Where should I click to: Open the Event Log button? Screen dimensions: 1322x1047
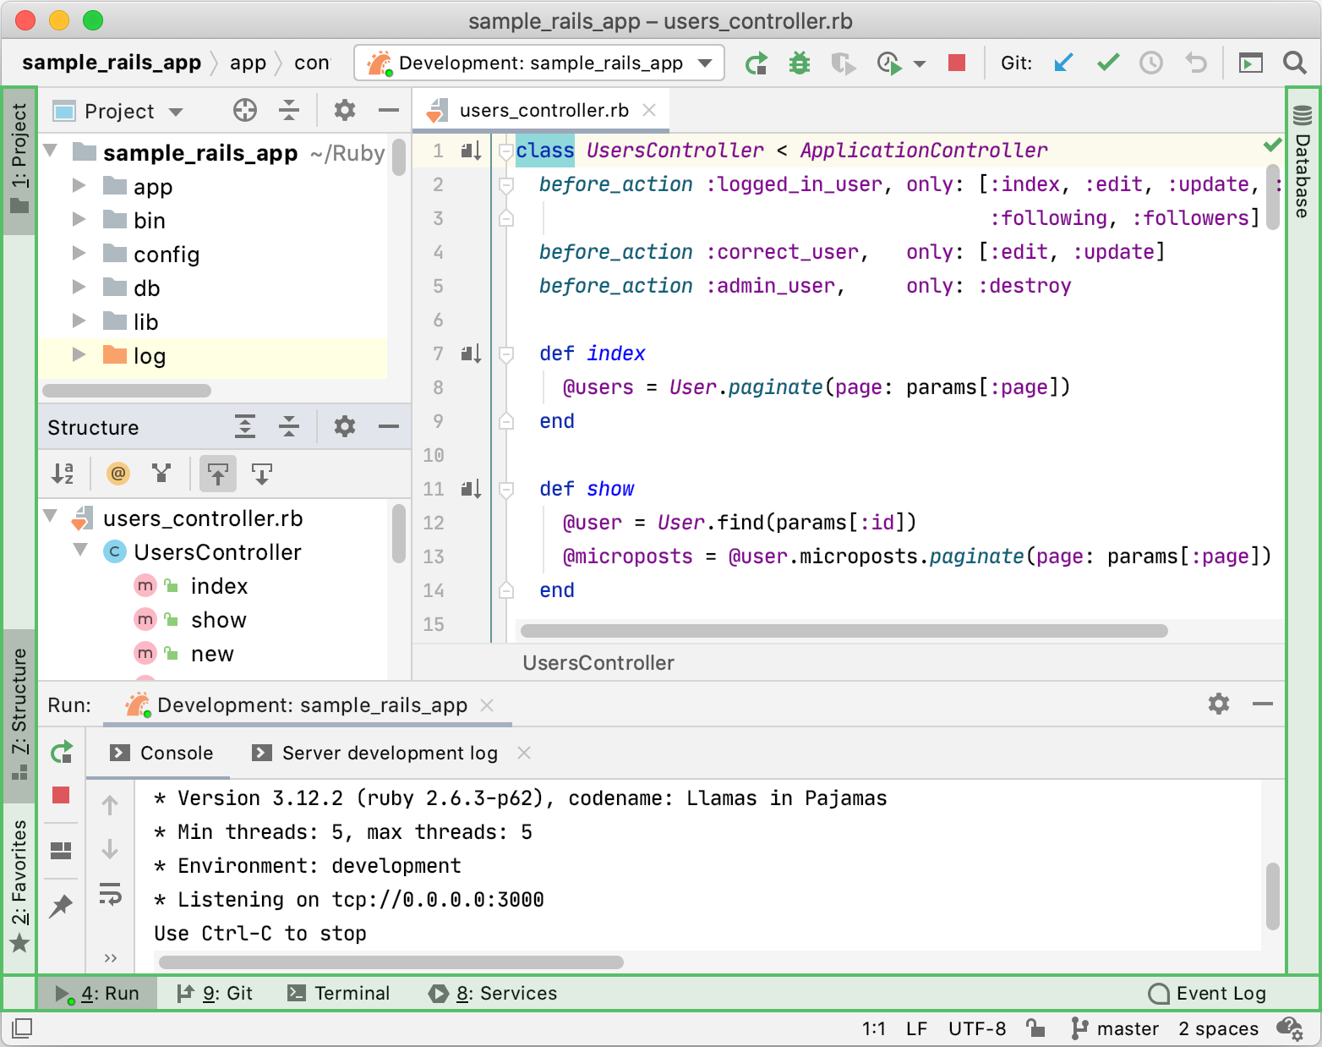pos(1207,993)
